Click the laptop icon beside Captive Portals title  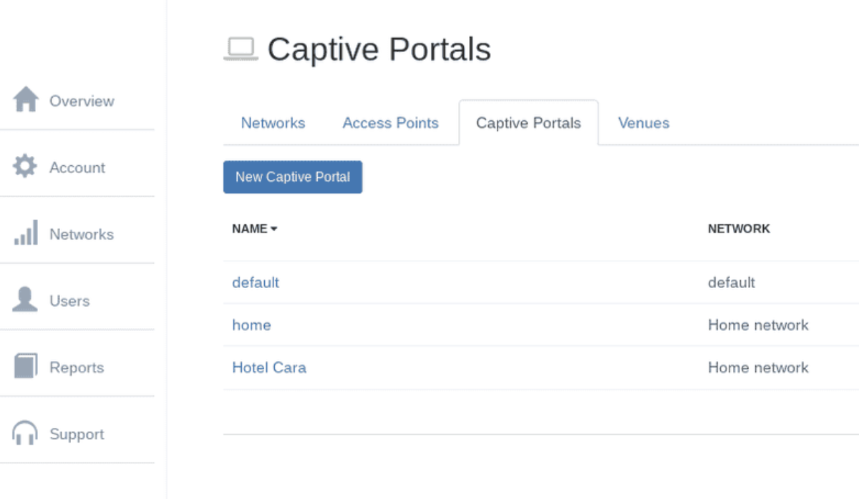tap(241, 49)
